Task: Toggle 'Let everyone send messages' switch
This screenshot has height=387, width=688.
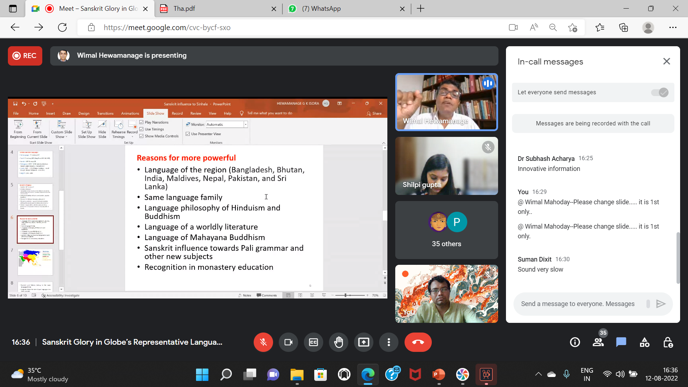Action: click(x=660, y=92)
